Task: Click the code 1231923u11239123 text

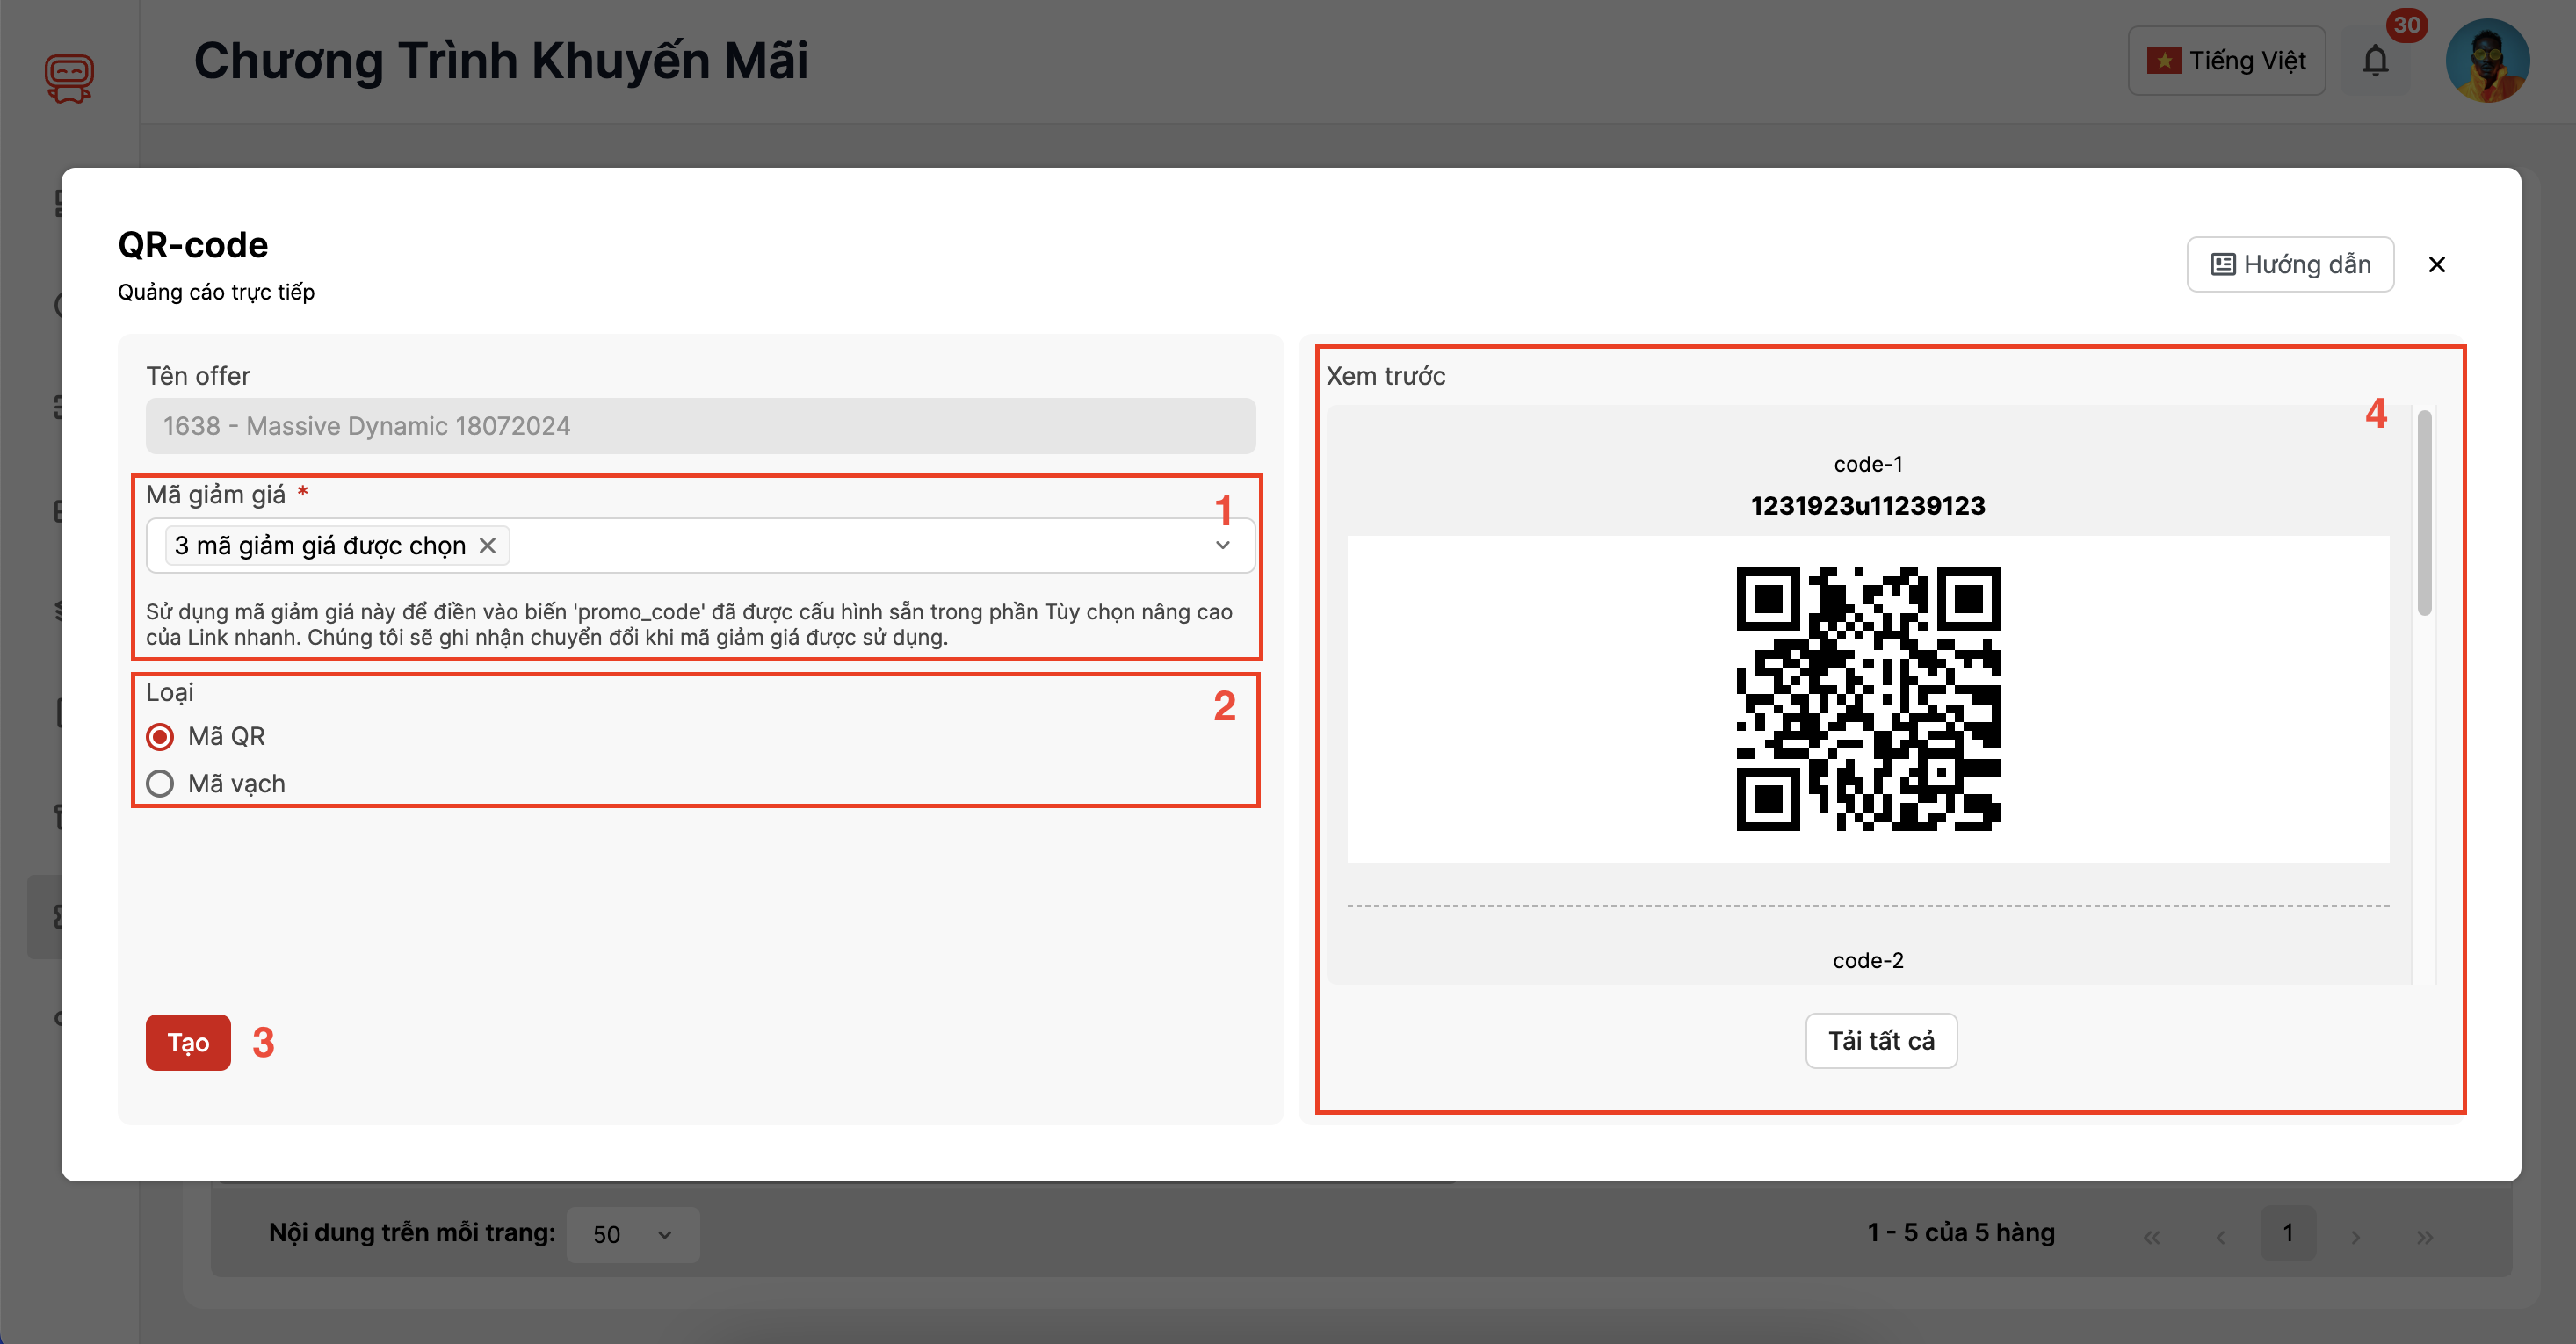Action: [x=1867, y=505]
